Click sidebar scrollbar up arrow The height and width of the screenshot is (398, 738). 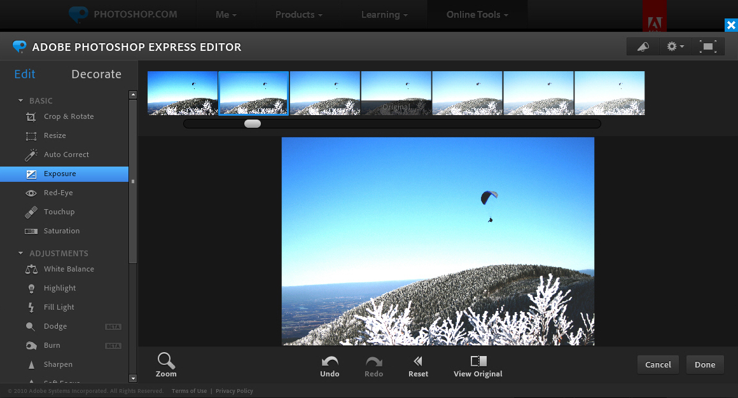click(x=133, y=95)
